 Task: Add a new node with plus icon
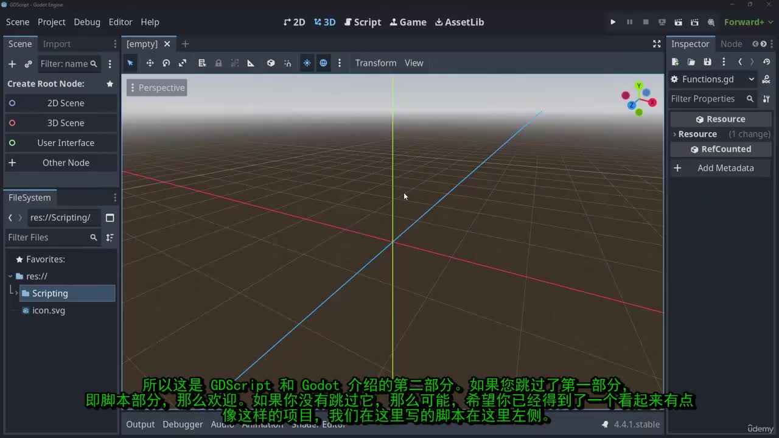pos(12,64)
